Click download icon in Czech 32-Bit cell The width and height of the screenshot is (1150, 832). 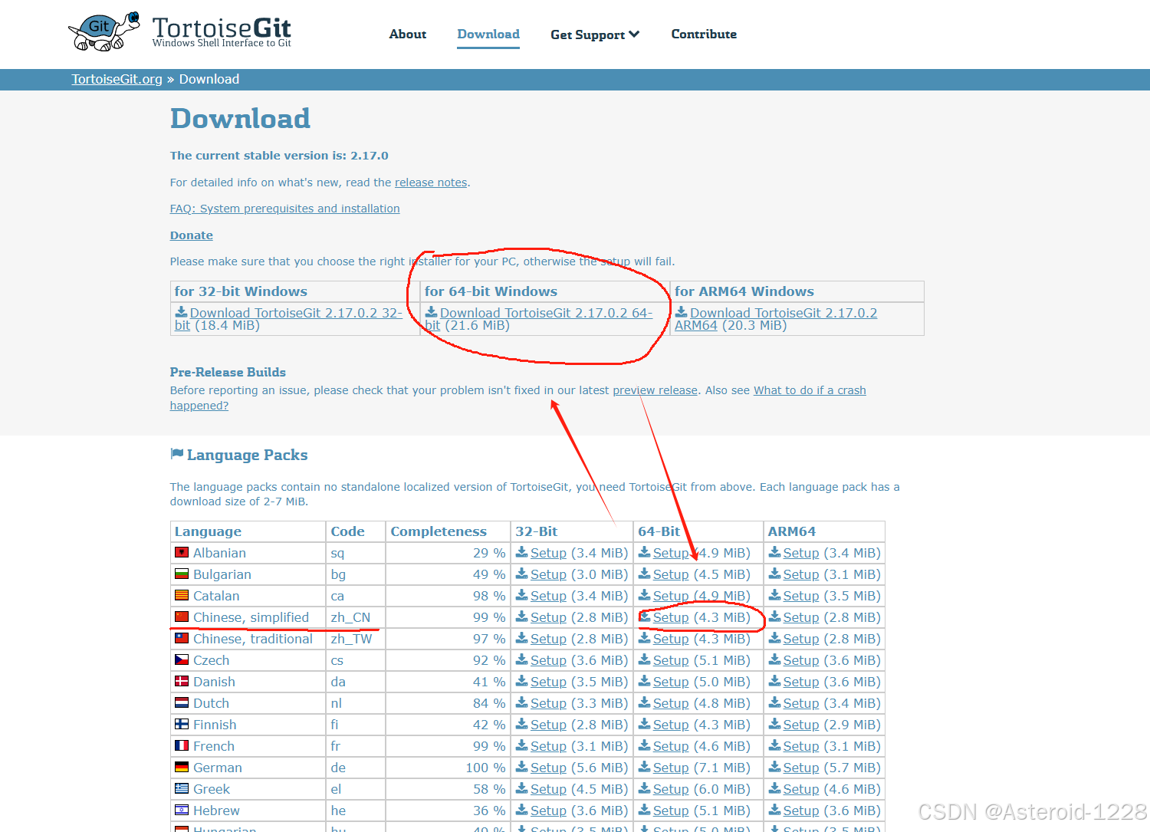point(522,659)
